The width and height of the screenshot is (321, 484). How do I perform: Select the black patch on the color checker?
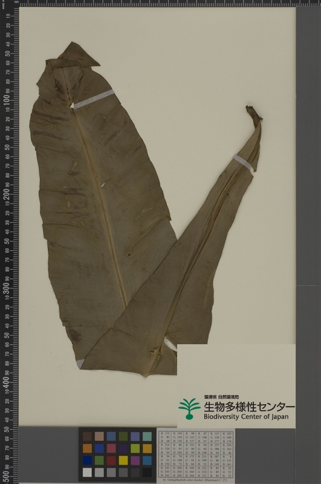147,473
